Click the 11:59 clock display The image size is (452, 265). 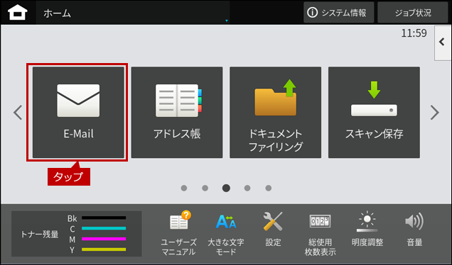pyautogui.click(x=414, y=33)
